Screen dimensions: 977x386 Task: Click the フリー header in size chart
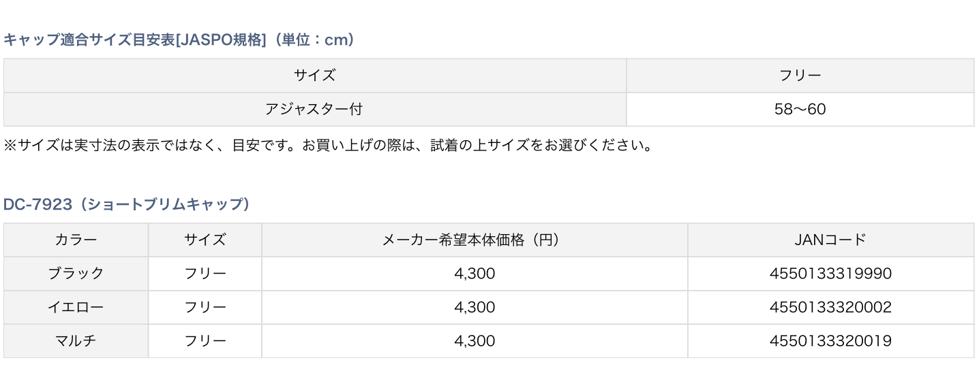800,76
